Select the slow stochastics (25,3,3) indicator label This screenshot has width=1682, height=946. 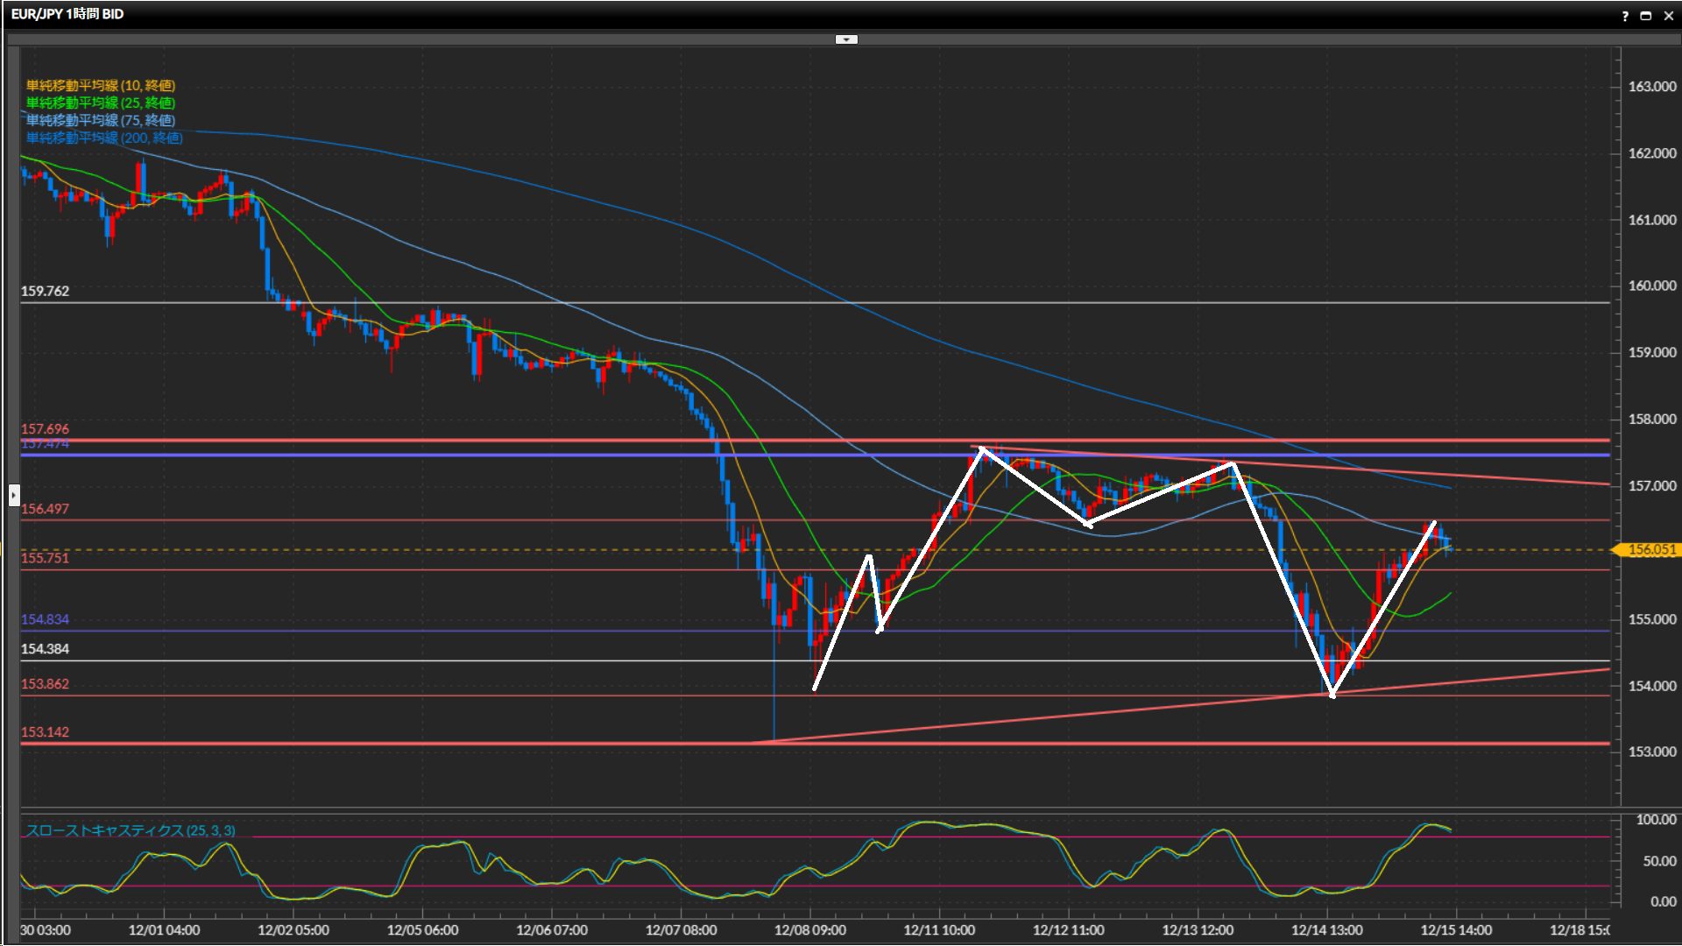(x=130, y=830)
